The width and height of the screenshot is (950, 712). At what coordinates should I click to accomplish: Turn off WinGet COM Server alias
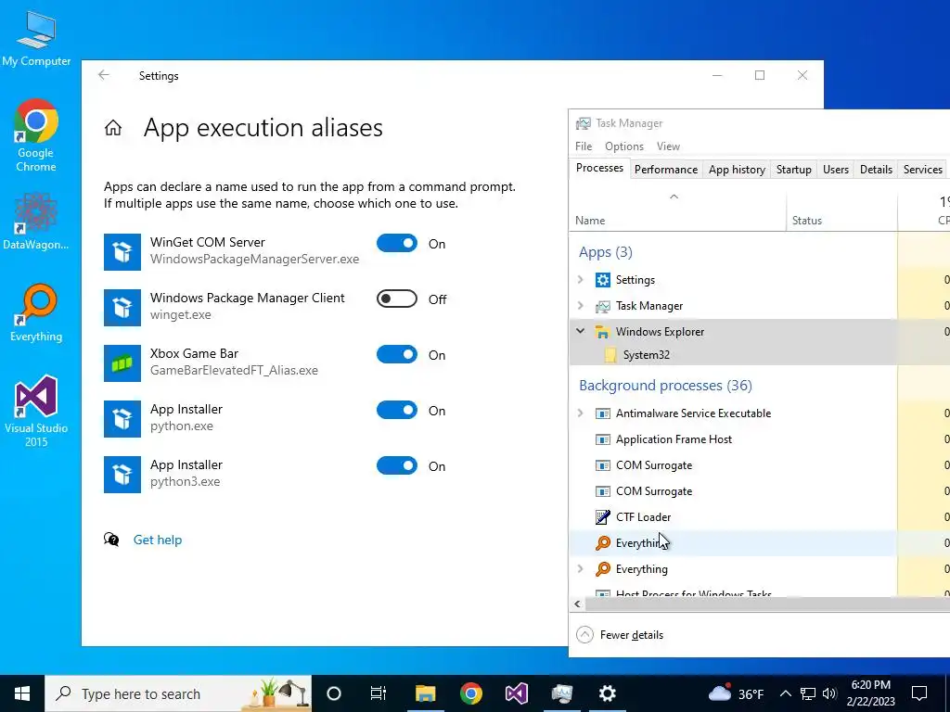tap(397, 244)
